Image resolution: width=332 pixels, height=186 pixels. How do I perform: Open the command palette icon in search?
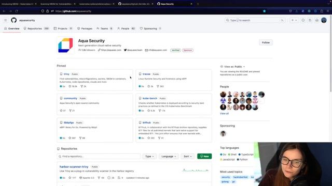[x=282, y=20]
